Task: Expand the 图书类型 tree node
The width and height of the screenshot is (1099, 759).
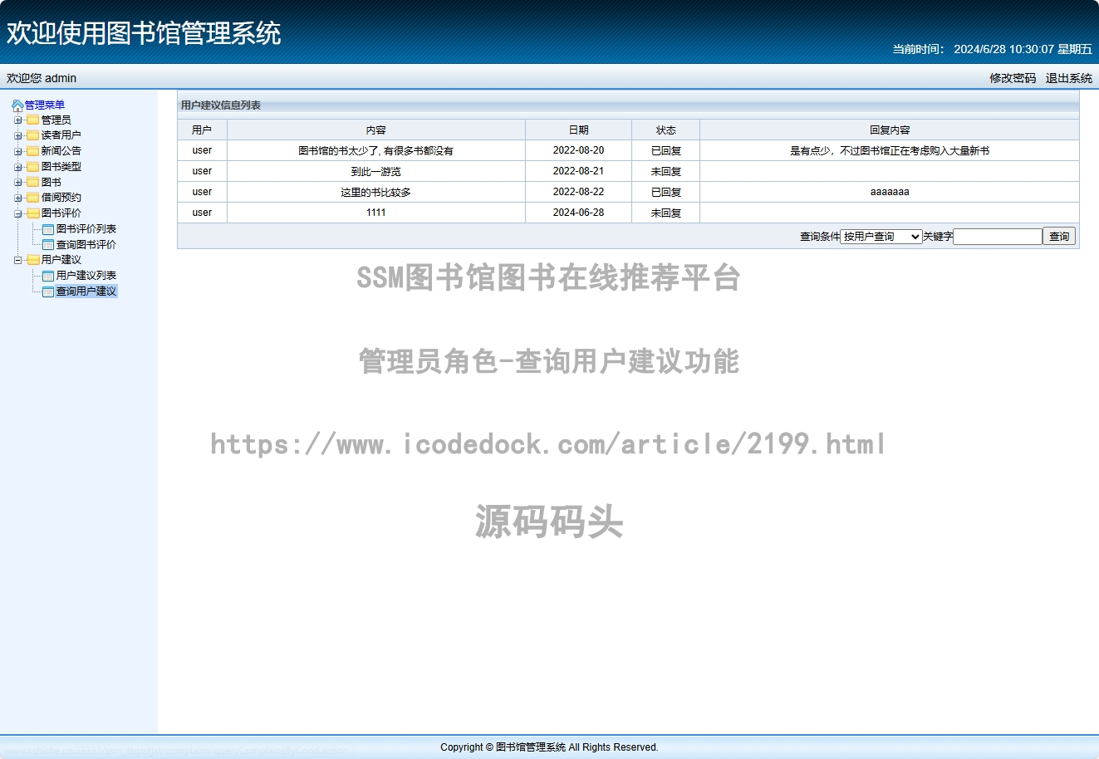Action: coord(17,167)
